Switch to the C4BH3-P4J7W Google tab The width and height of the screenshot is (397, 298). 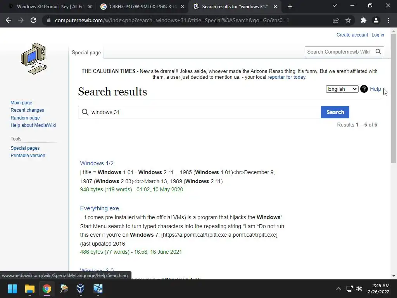(142, 7)
